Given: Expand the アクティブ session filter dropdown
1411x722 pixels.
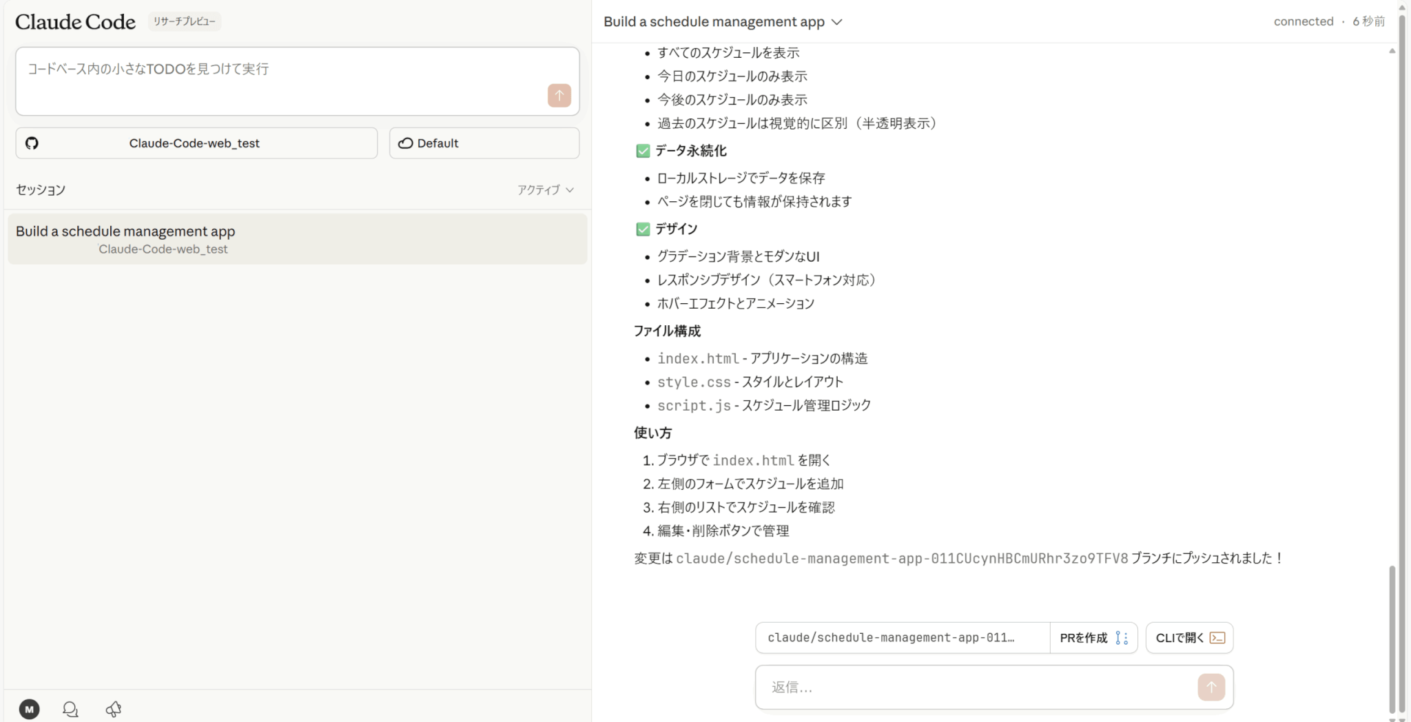Looking at the screenshot, I should click(546, 190).
